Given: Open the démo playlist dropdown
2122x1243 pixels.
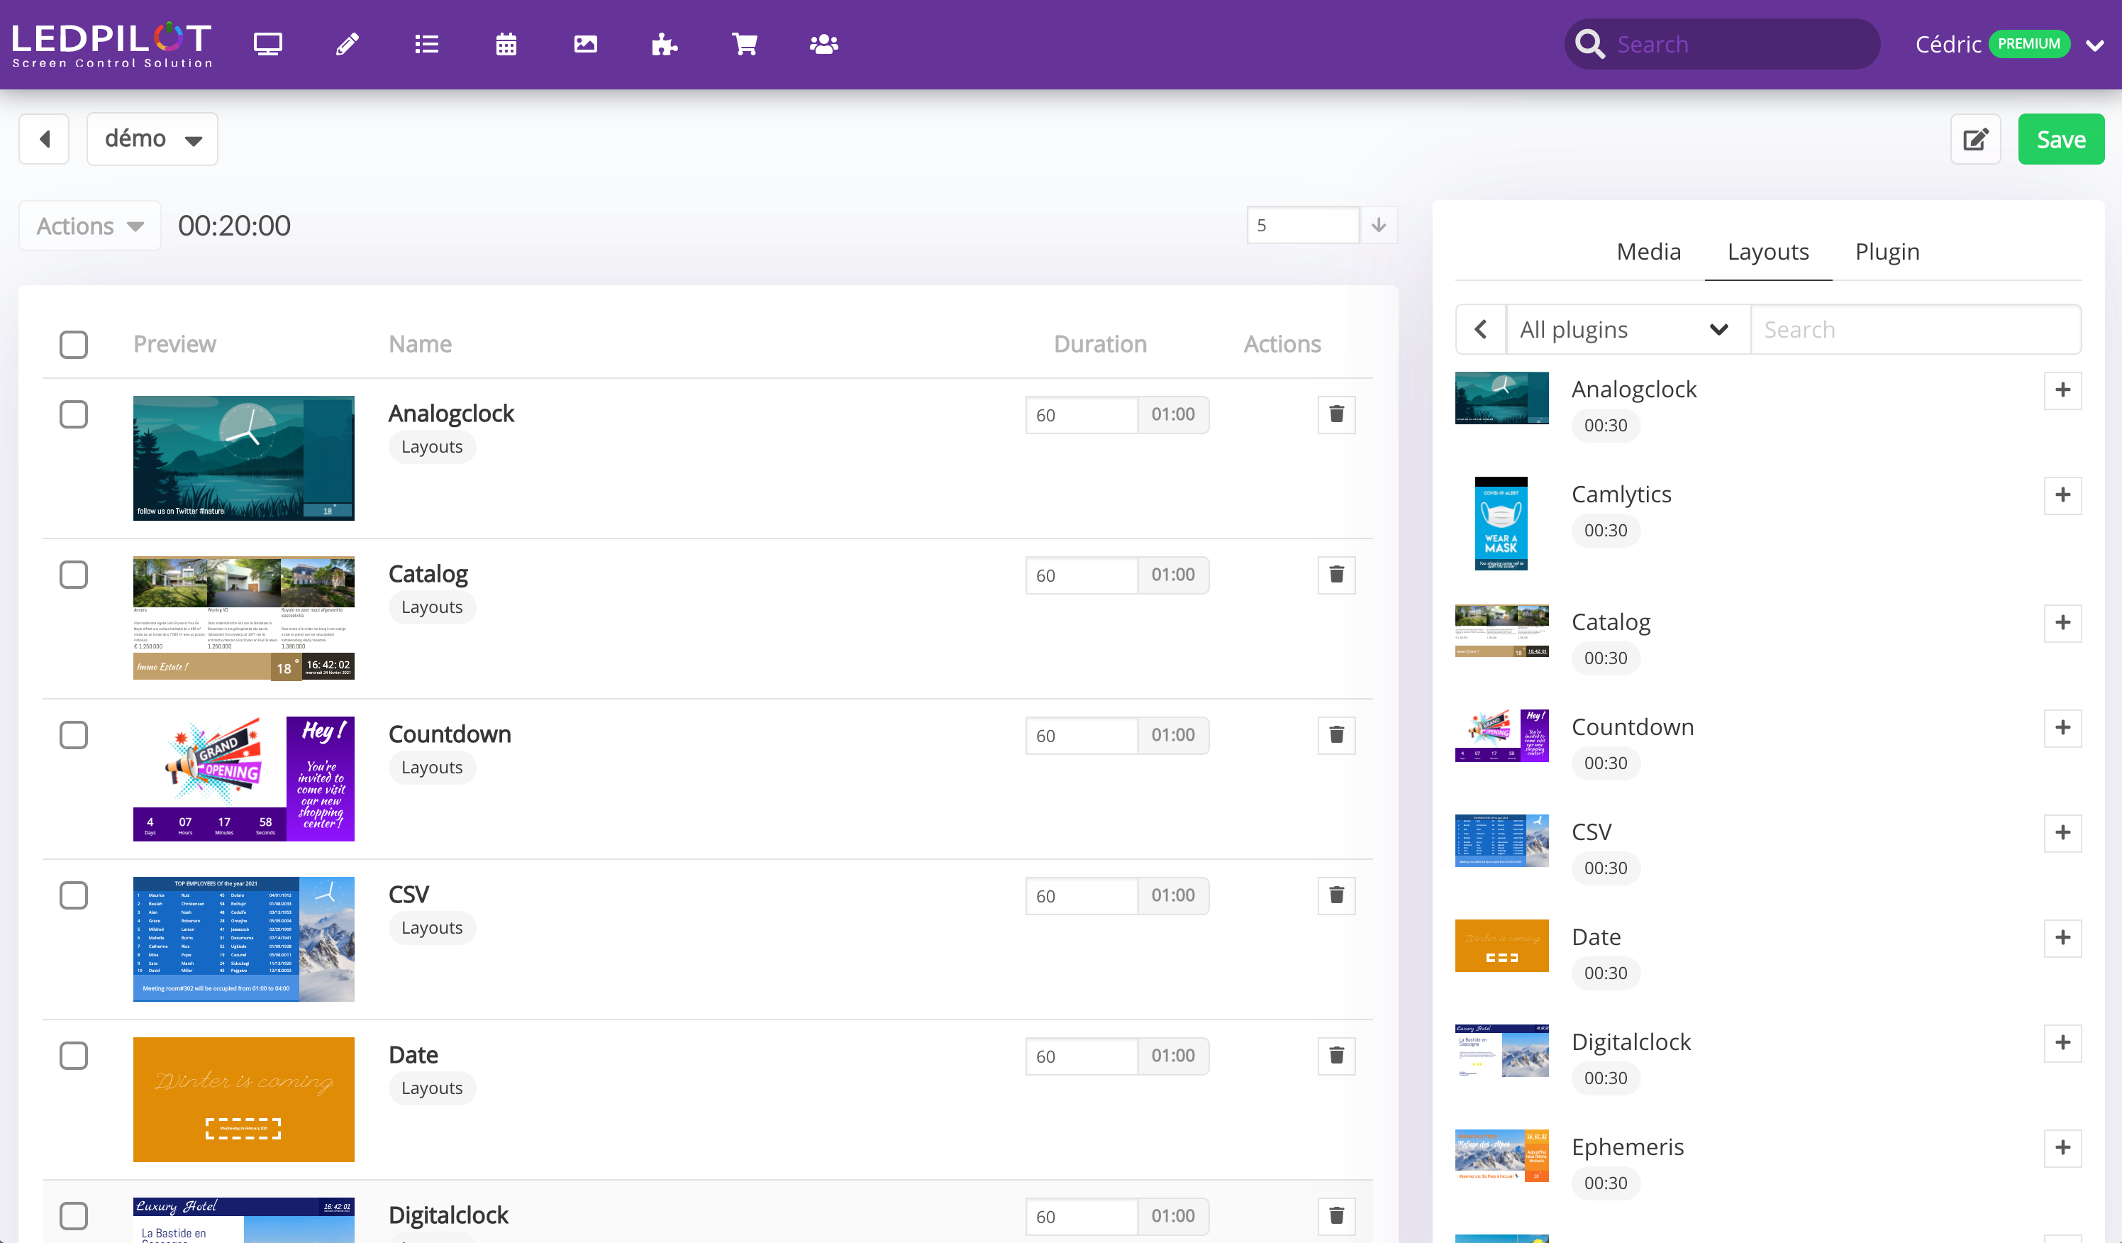Looking at the screenshot, I should point(152,139).
